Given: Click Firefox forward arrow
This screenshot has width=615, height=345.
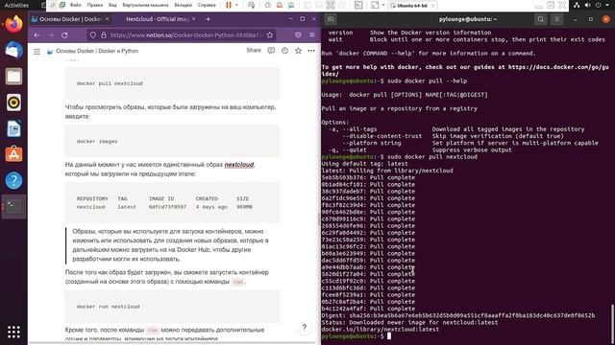Looking at the screenshot, I should [51, 35].
